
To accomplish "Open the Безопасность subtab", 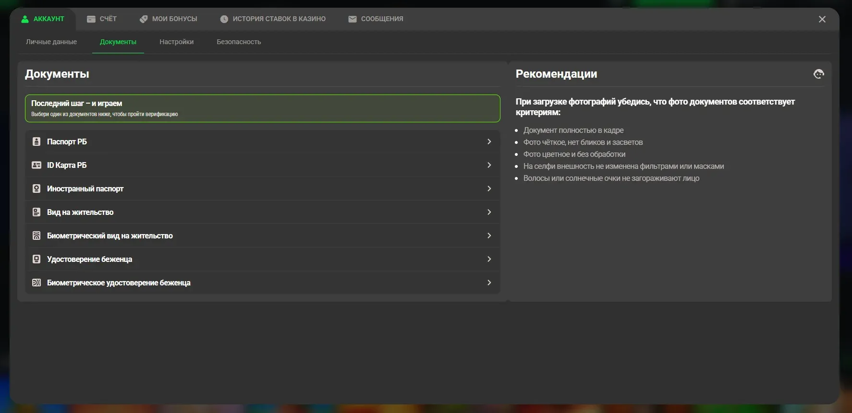I will click(x=239, y=42).
